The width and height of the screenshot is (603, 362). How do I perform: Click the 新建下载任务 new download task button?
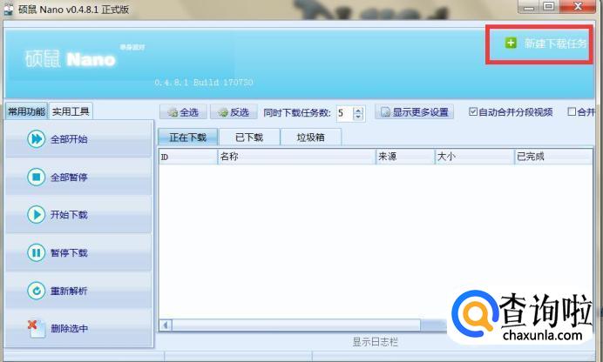[545, 44]
